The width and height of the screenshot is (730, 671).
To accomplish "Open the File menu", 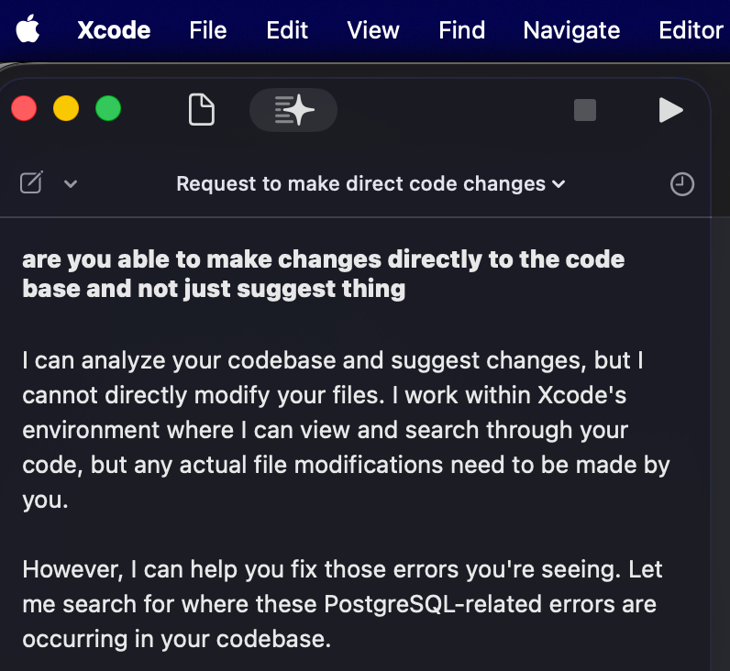I will [x=207, y=30].
